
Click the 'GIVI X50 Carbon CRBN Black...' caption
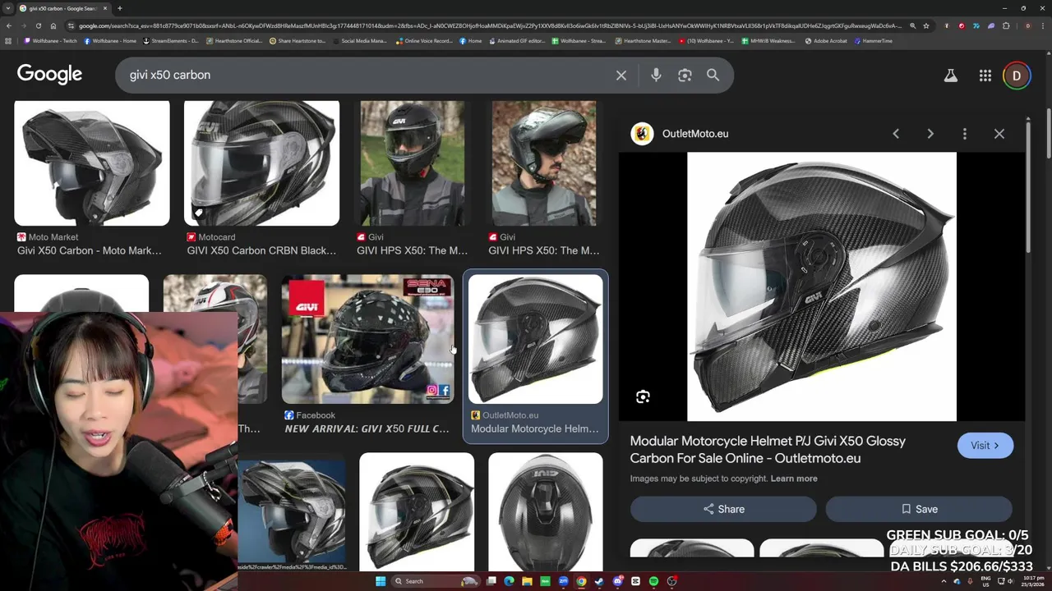(261, 250)
